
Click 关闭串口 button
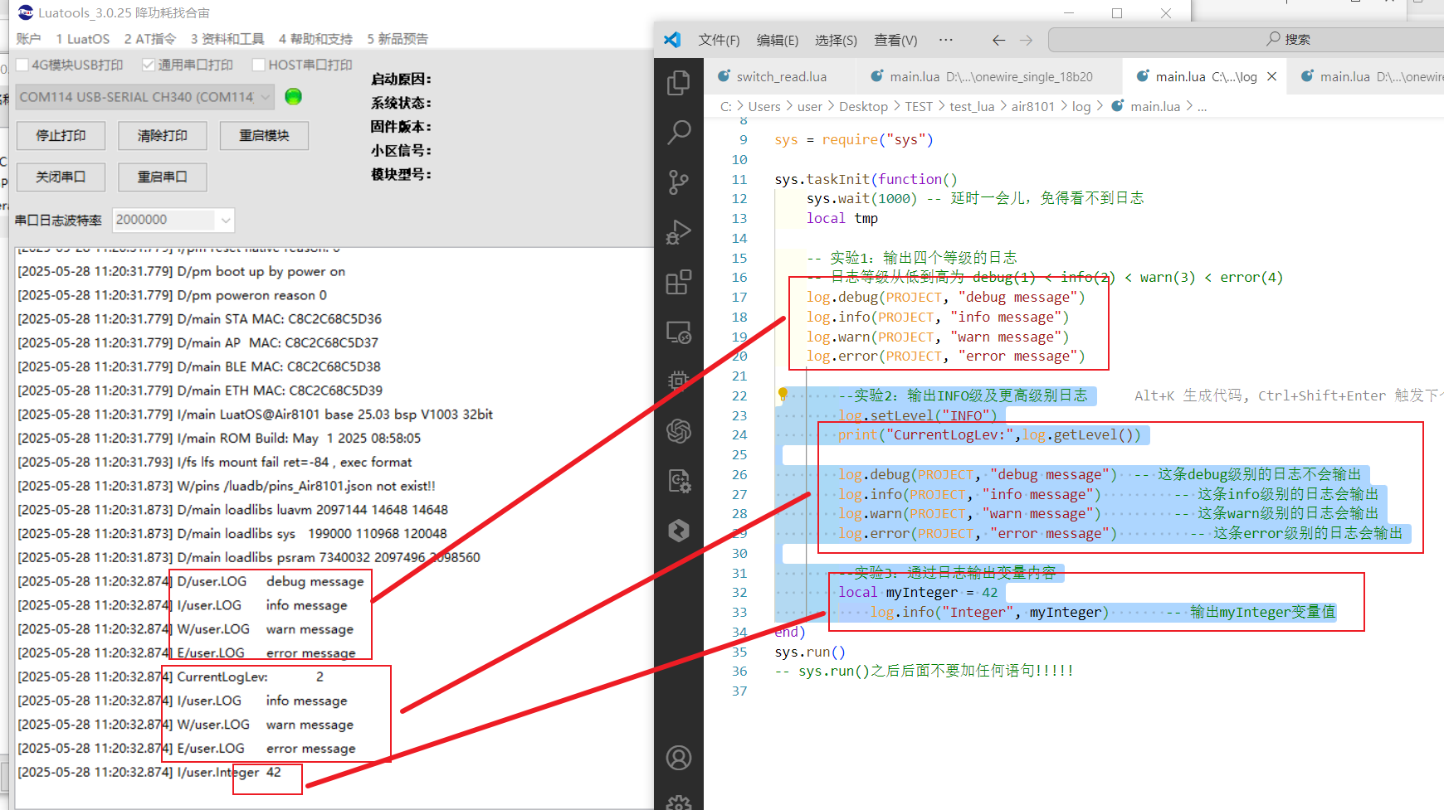tap(61, 177)
